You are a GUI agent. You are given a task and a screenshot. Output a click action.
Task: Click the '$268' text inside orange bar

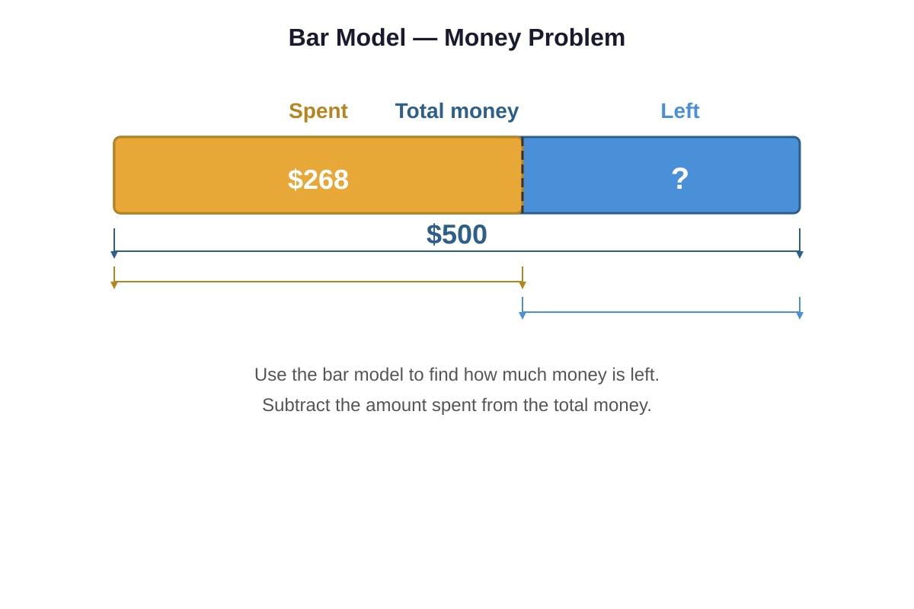(x=318, y=180)
